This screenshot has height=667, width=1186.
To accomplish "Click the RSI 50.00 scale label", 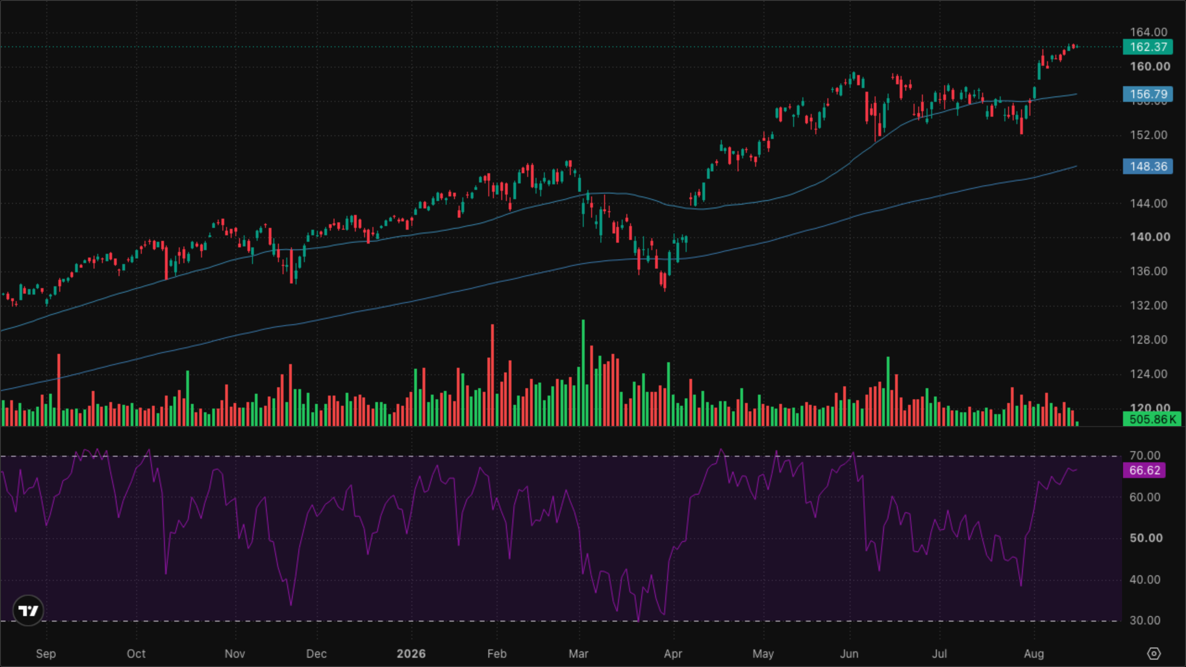I will (x=1146, y=538).
